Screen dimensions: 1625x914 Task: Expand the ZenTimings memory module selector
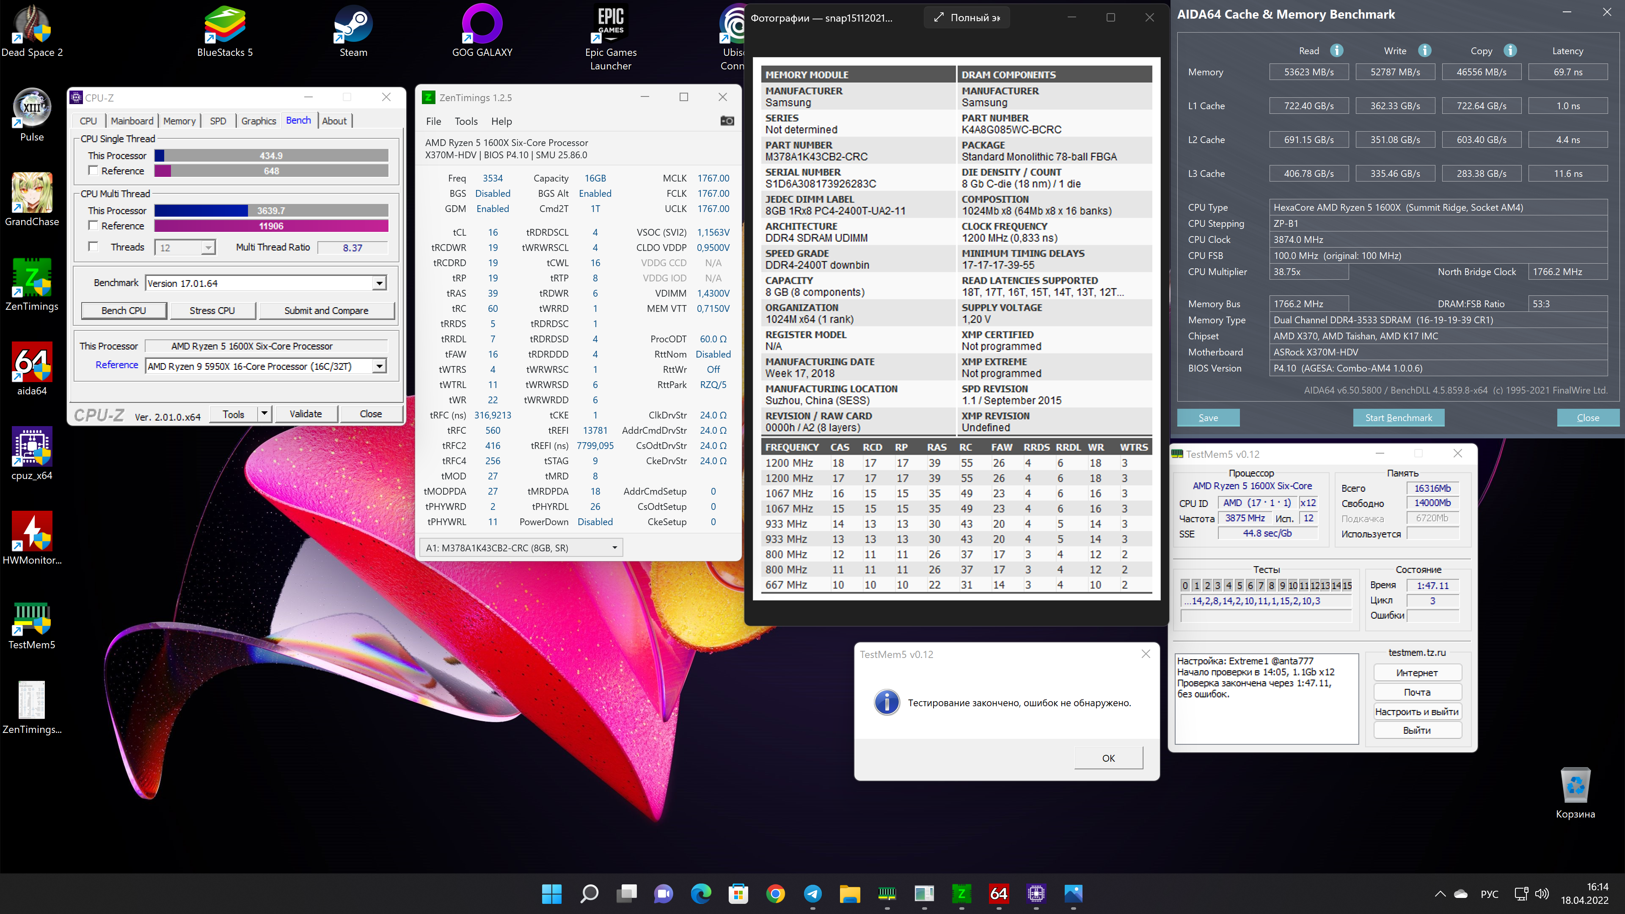coord(614,548)
